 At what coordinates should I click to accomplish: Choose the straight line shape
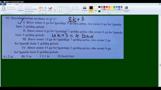[55, 7]
